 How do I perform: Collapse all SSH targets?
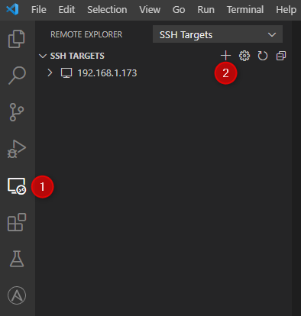[281, 56]
